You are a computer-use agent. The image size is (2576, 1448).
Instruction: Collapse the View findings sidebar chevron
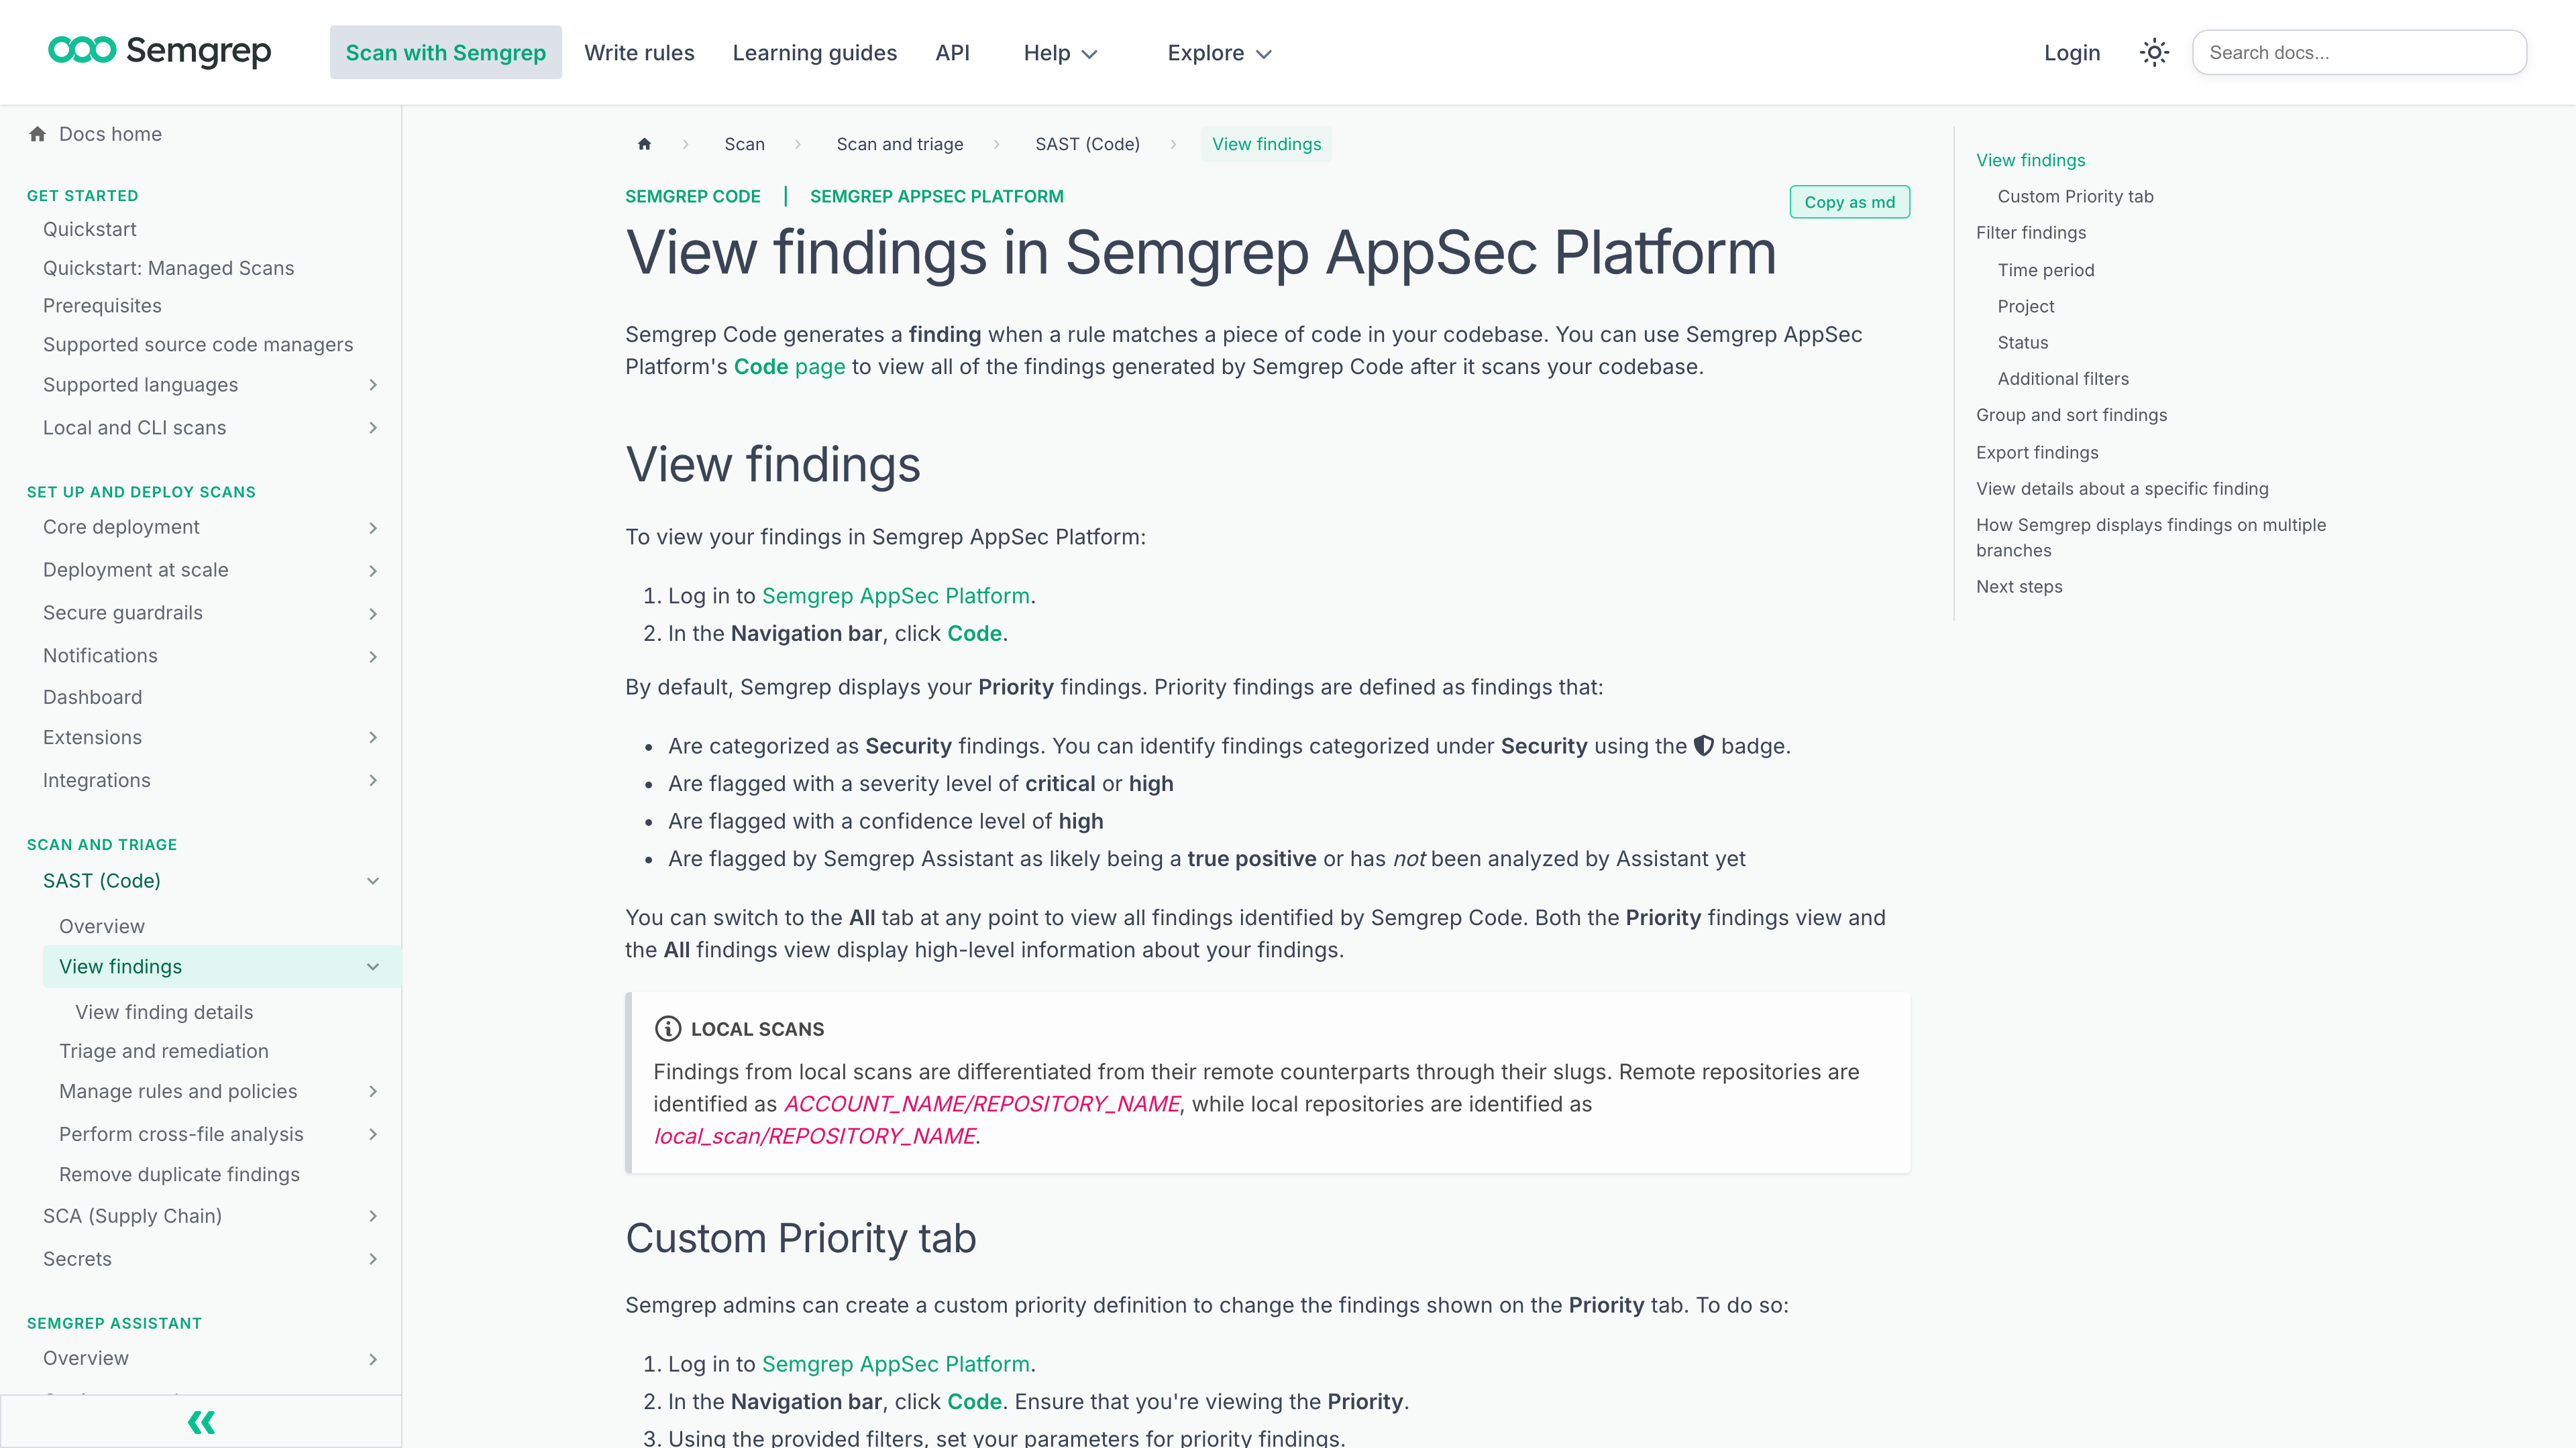[373, 966]
